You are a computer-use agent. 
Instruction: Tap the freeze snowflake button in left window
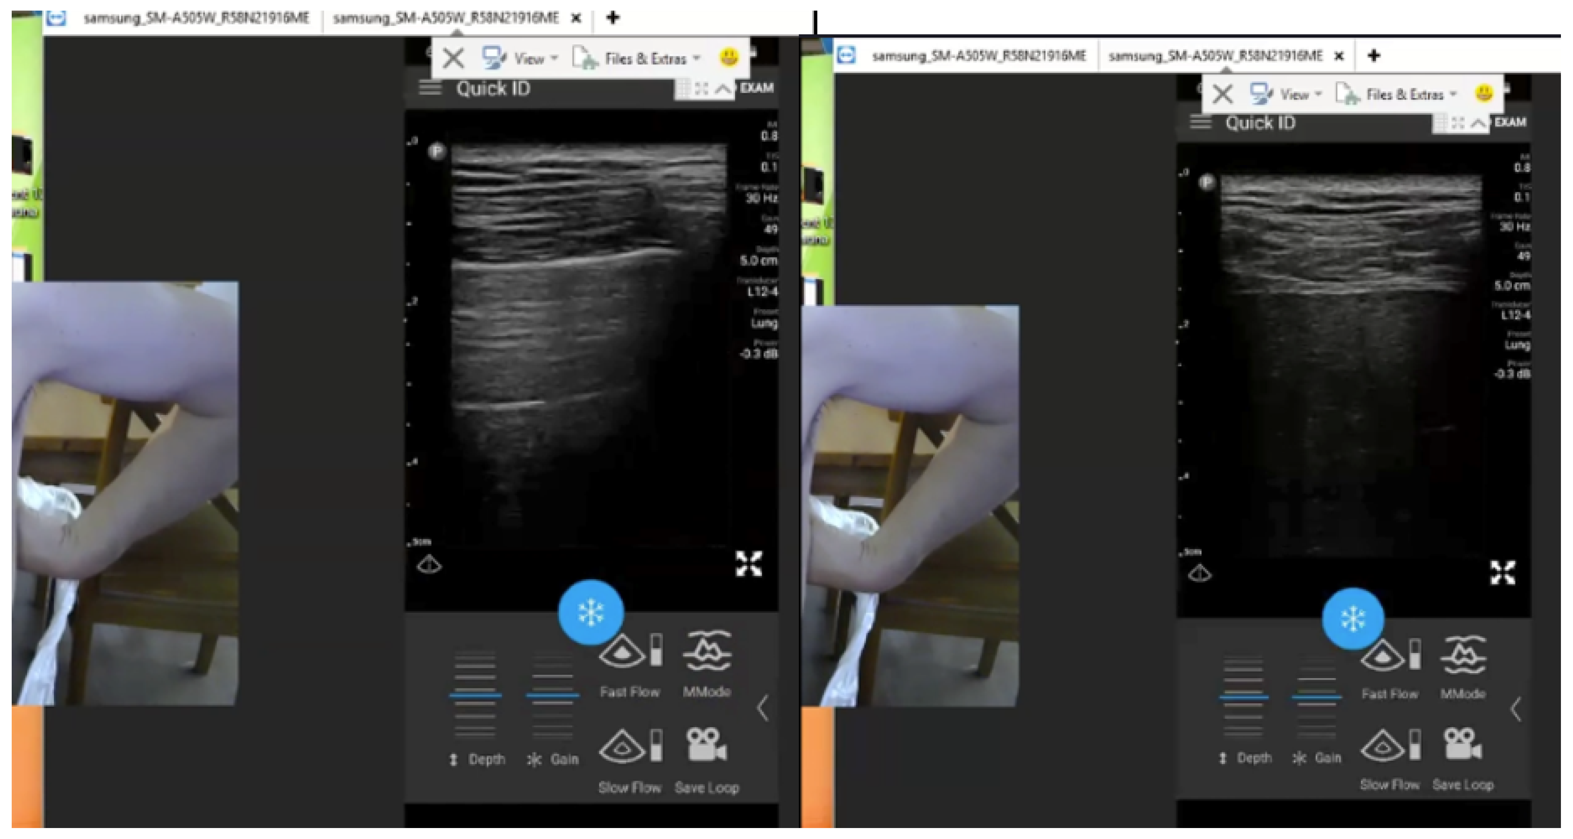591,611
